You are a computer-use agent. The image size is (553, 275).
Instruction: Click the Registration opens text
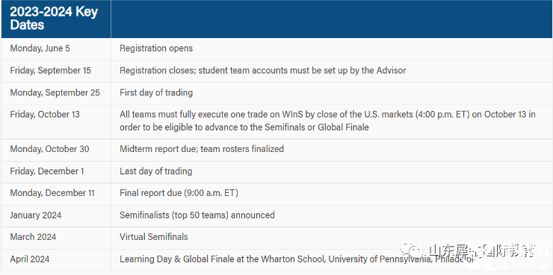156,48
